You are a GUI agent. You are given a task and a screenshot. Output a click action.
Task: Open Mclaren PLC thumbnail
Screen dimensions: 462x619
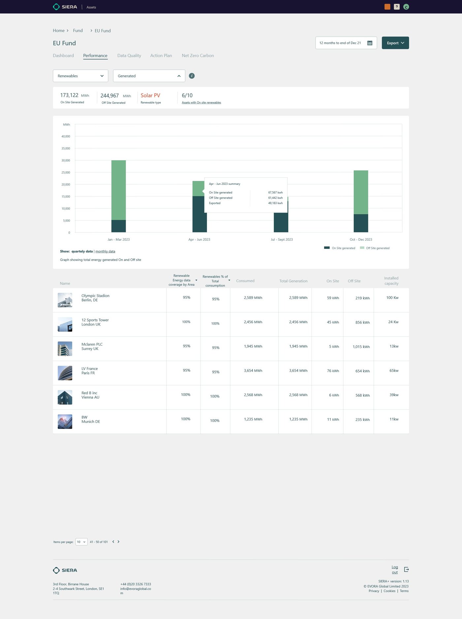[65, 349]
